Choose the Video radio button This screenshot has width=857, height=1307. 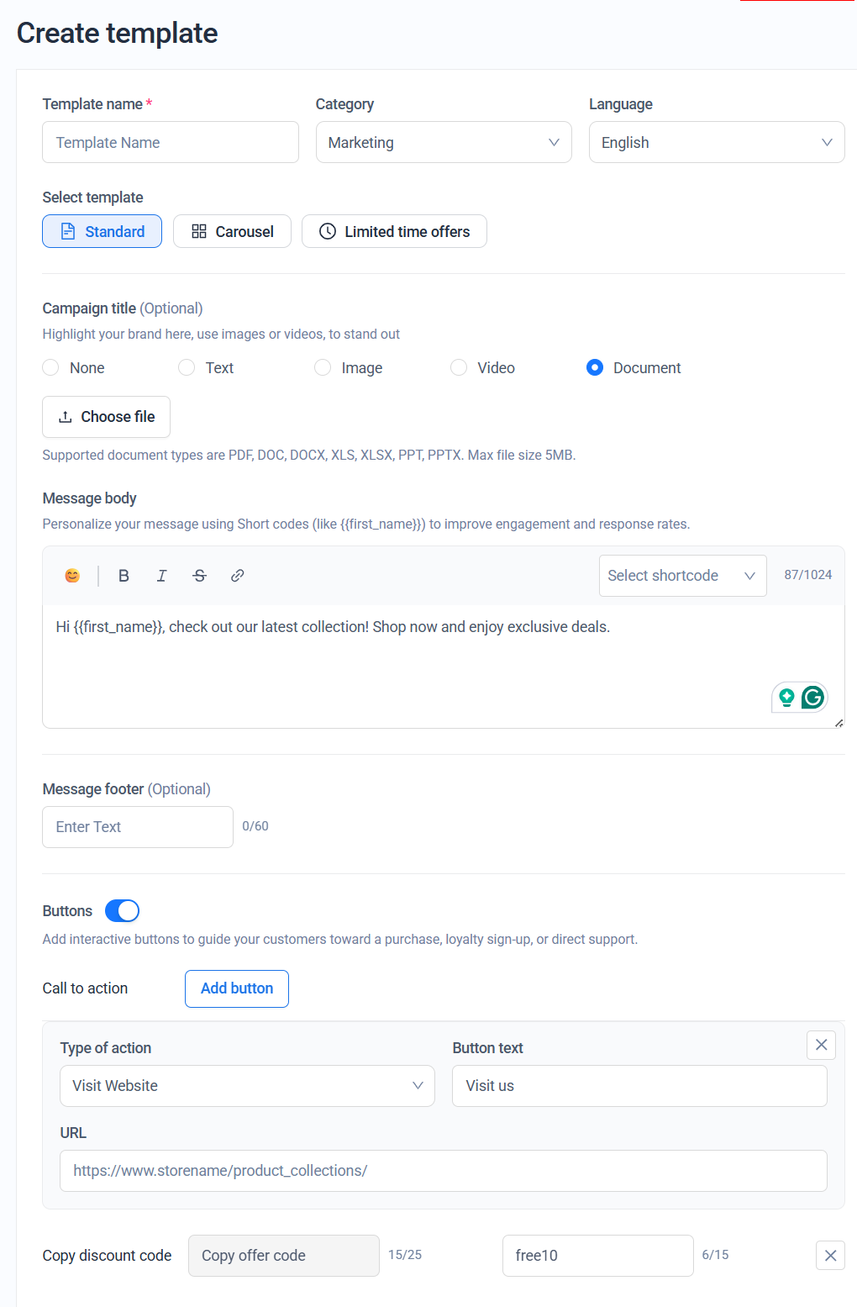[460, 368]
